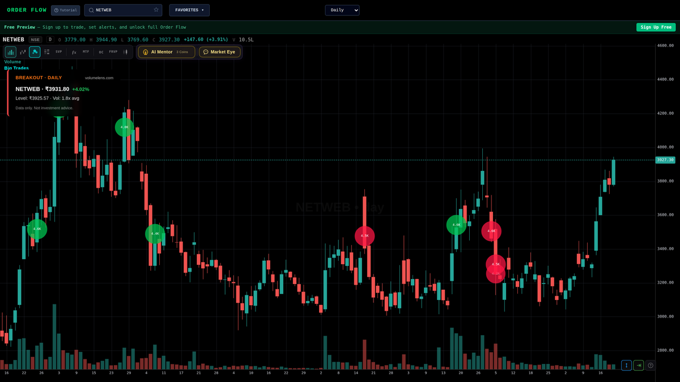Open the Session Volume Profile (SVP) tool
Screen dimensions: 680x382
click(x=58, y=51)
